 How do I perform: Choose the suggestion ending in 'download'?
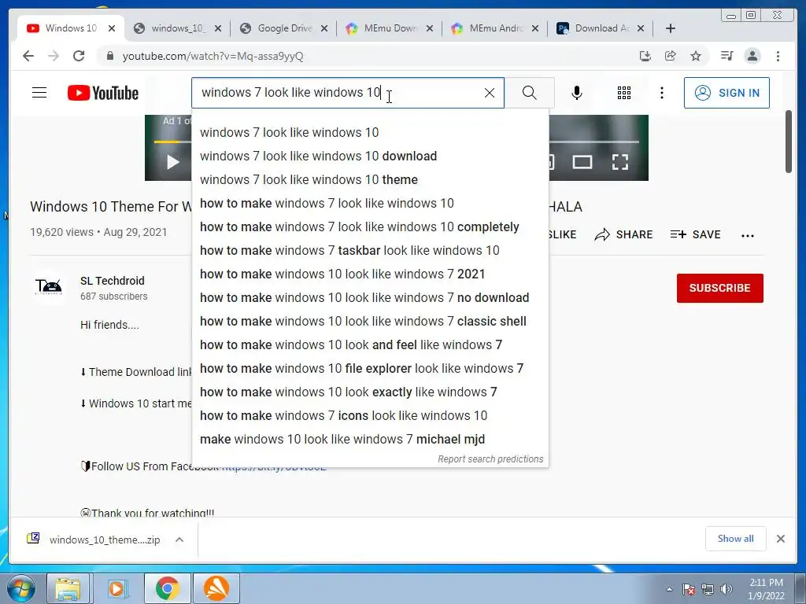click(x=370, y=157)
